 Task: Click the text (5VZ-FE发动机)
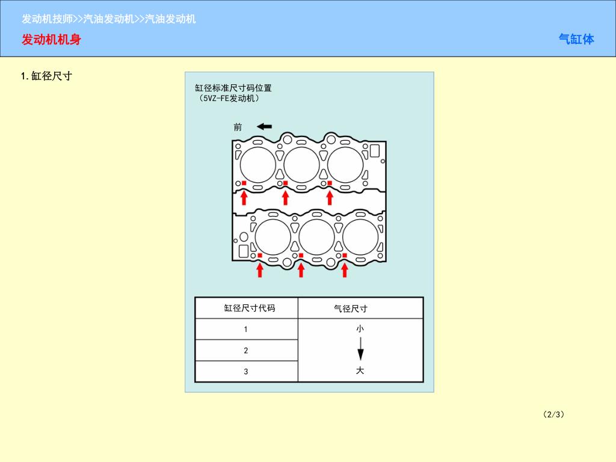229,98
